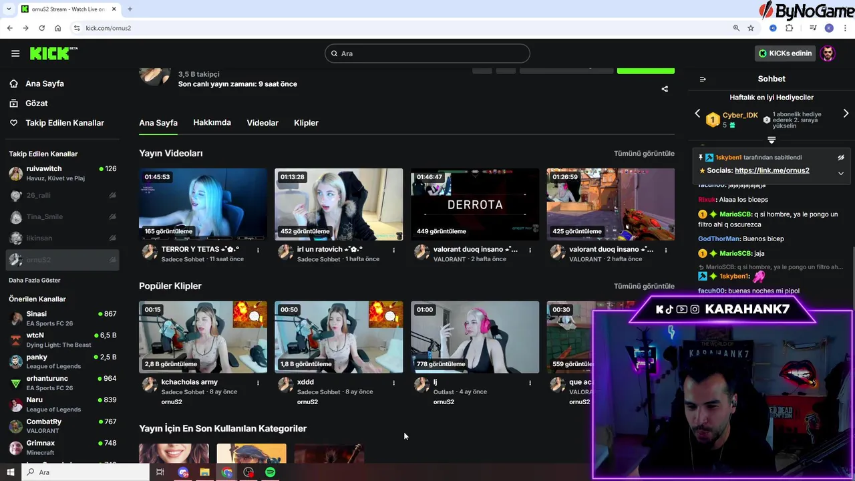Screen dimensions: 855x481
Task: Open ruivawitch followed channel
Action: point(63,174)
